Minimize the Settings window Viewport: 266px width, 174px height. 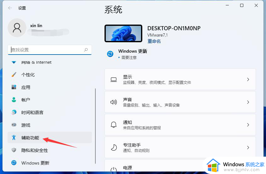tap(227, 5)
